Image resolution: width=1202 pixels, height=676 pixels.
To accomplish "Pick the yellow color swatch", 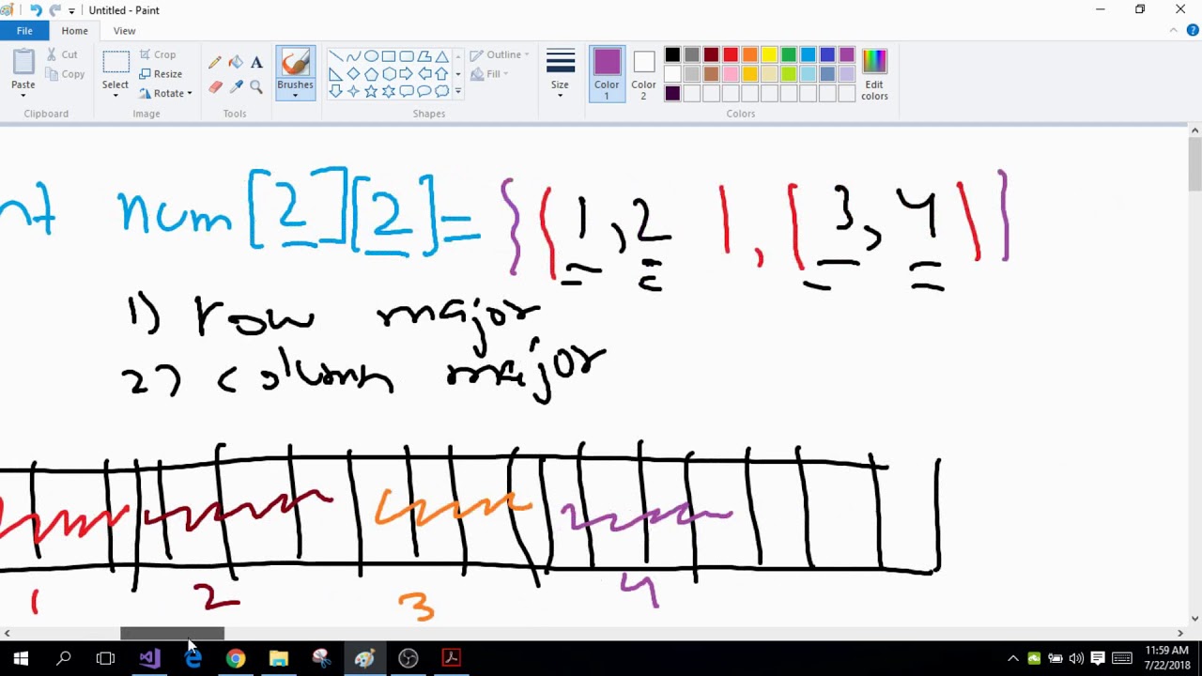I will tap(769, 55).
